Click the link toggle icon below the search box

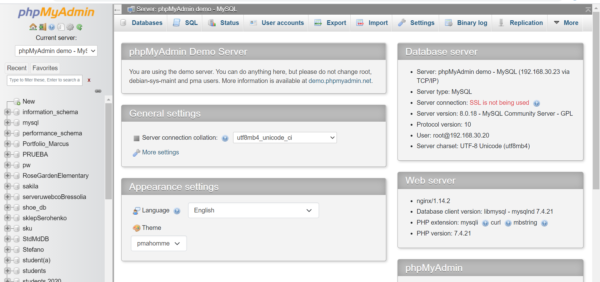tap(98, 91)
